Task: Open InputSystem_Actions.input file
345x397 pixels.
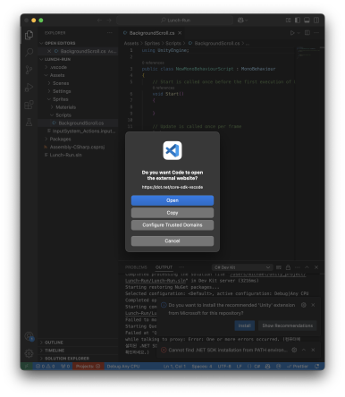Action: [83, 131]
